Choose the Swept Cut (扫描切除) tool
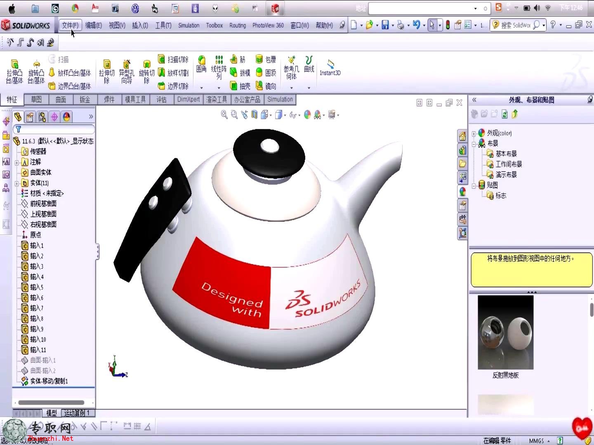The image size is (594, 445). click(173, 60)
